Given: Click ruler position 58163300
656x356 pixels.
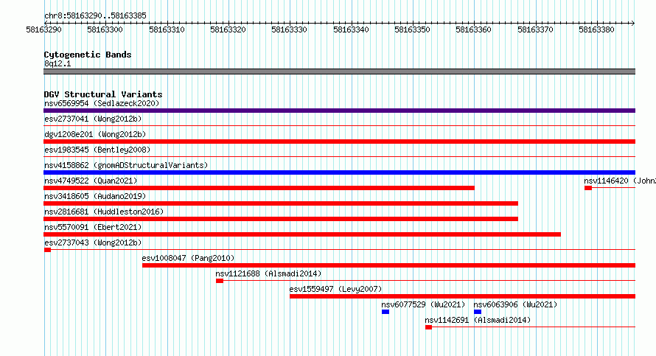Looking at the screenshot, I should (x=105, y=29).
